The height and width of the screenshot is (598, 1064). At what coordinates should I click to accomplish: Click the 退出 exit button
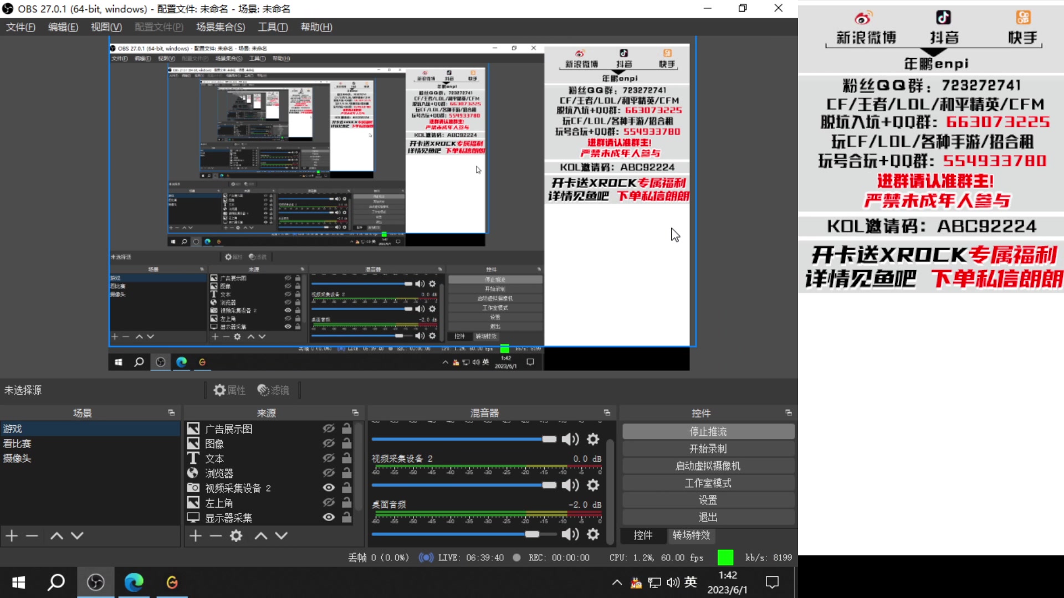tap(708, 518)
